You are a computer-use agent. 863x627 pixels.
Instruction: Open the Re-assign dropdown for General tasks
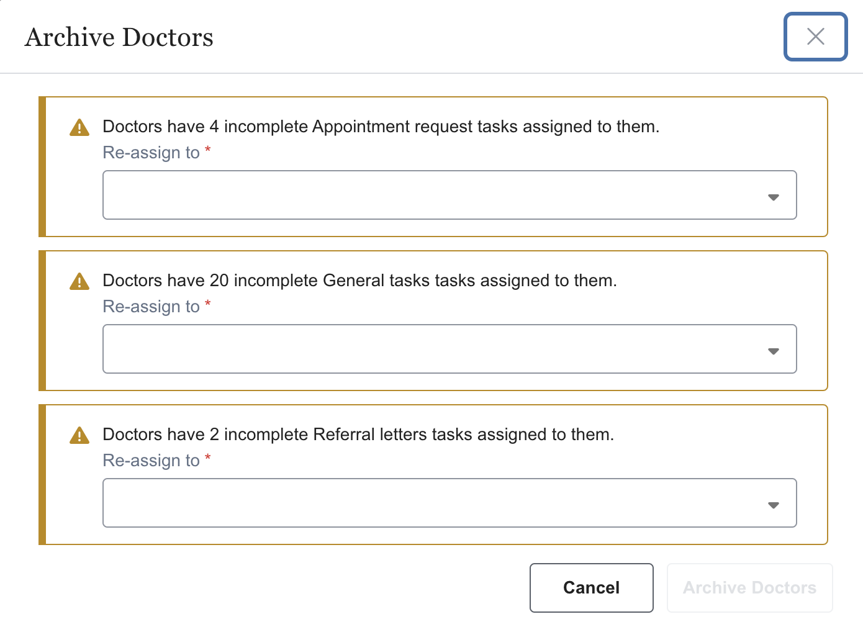point(435,349)
